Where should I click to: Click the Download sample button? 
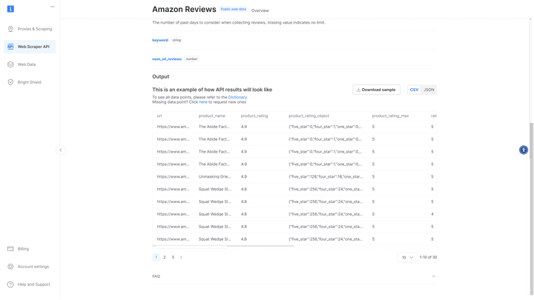pyautogui.click(x=376, y=90)
